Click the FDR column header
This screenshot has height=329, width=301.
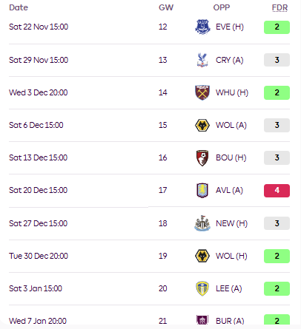[x=279, y=7]
